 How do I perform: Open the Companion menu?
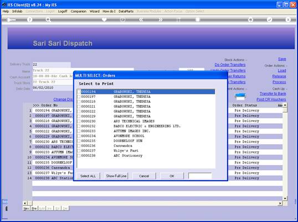(79, 12)
